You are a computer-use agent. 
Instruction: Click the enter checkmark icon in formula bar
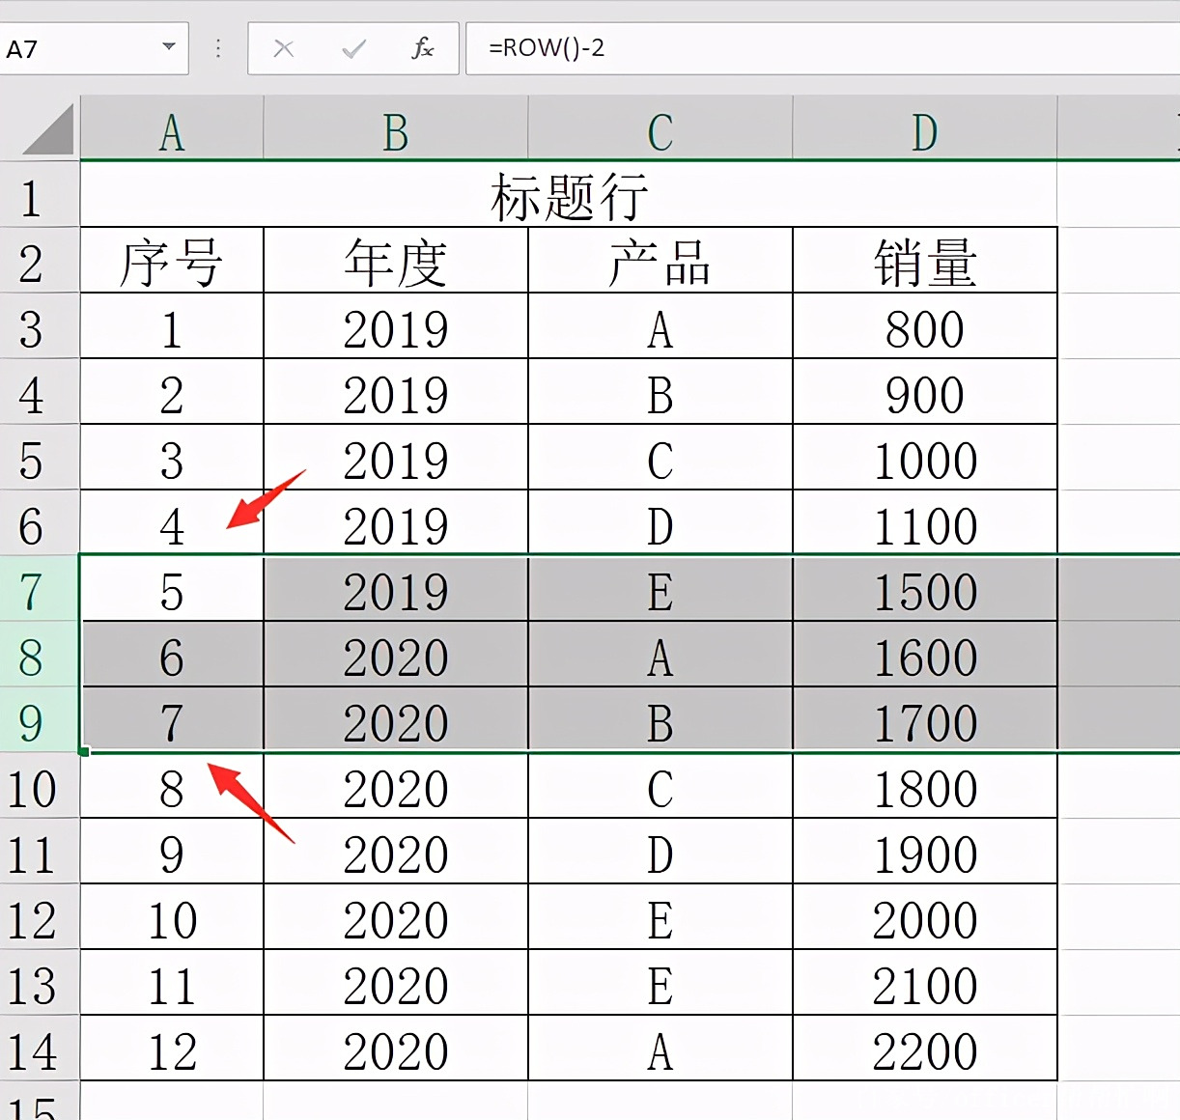click(x=353, y=48)
